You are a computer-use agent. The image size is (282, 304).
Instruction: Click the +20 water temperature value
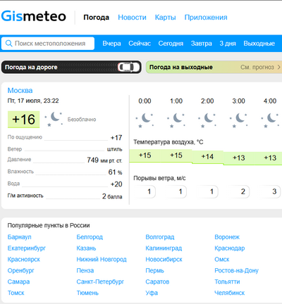coord(116,184)
